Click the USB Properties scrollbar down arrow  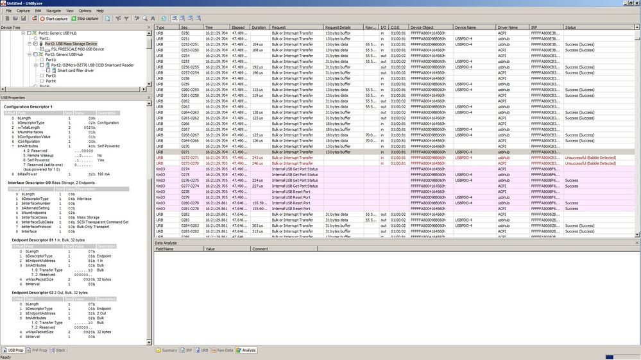(149, 343)
